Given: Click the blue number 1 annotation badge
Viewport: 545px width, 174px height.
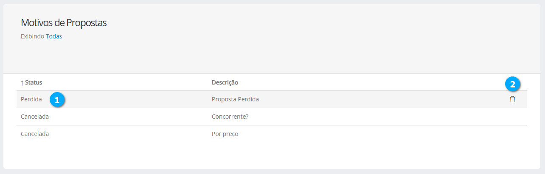Looking at the screenshot, I should (57, 100).
